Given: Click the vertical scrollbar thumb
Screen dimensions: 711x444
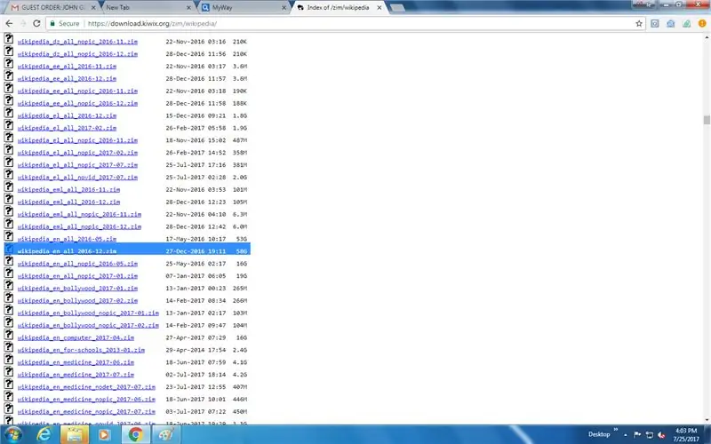Looking at the screenshot, I should tap(707, 120).
